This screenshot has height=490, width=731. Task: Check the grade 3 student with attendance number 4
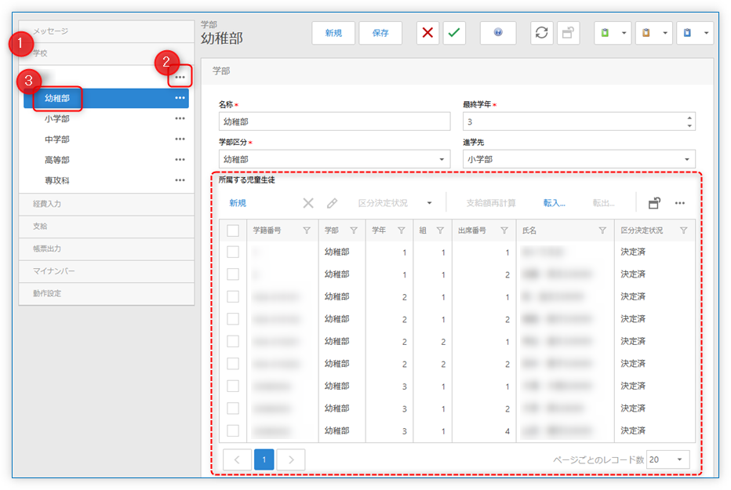point(233,431)
